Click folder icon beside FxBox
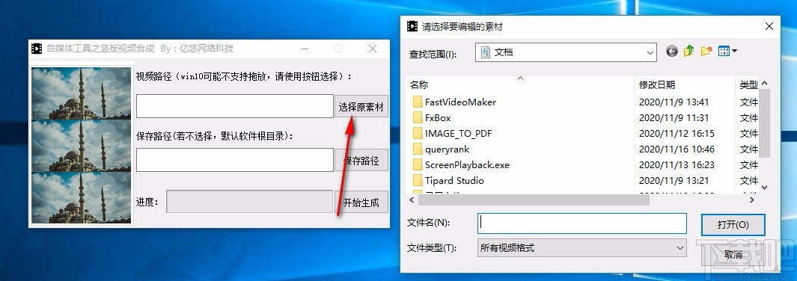 [x=418, y=117]
